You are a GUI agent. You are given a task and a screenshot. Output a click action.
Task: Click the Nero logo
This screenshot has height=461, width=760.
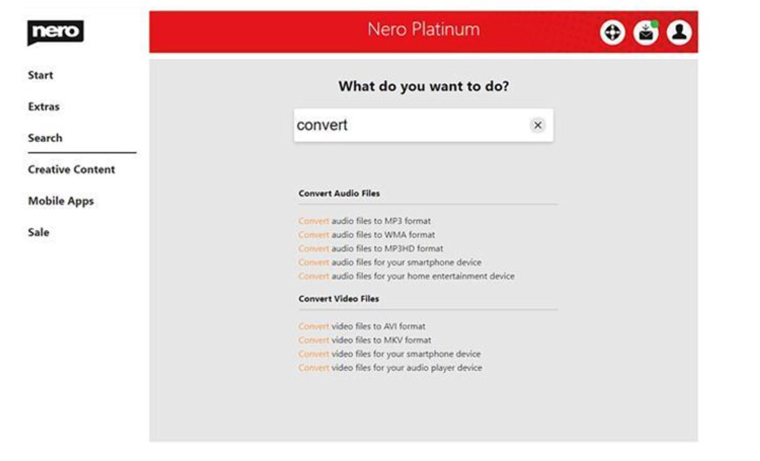click(x=55, y=32)
